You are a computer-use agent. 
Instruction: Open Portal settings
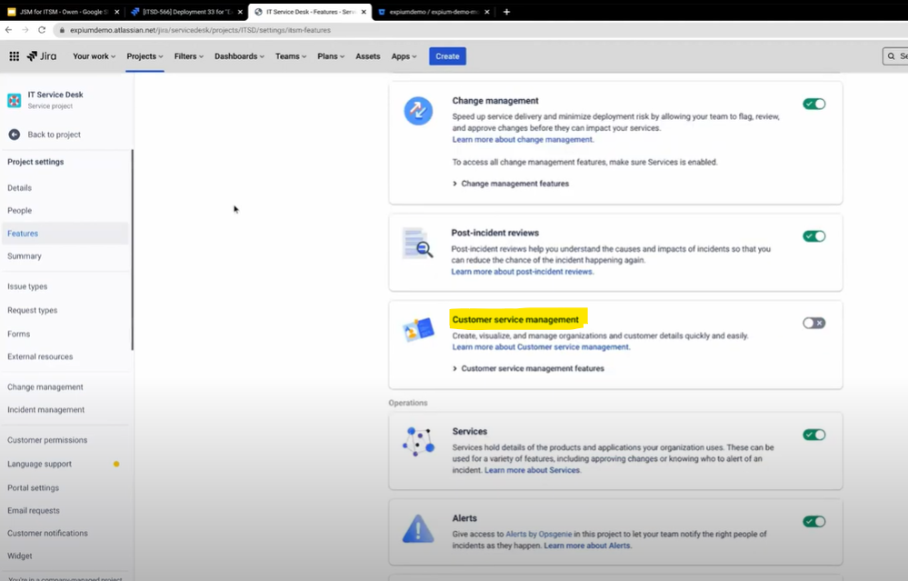[33, 487]
